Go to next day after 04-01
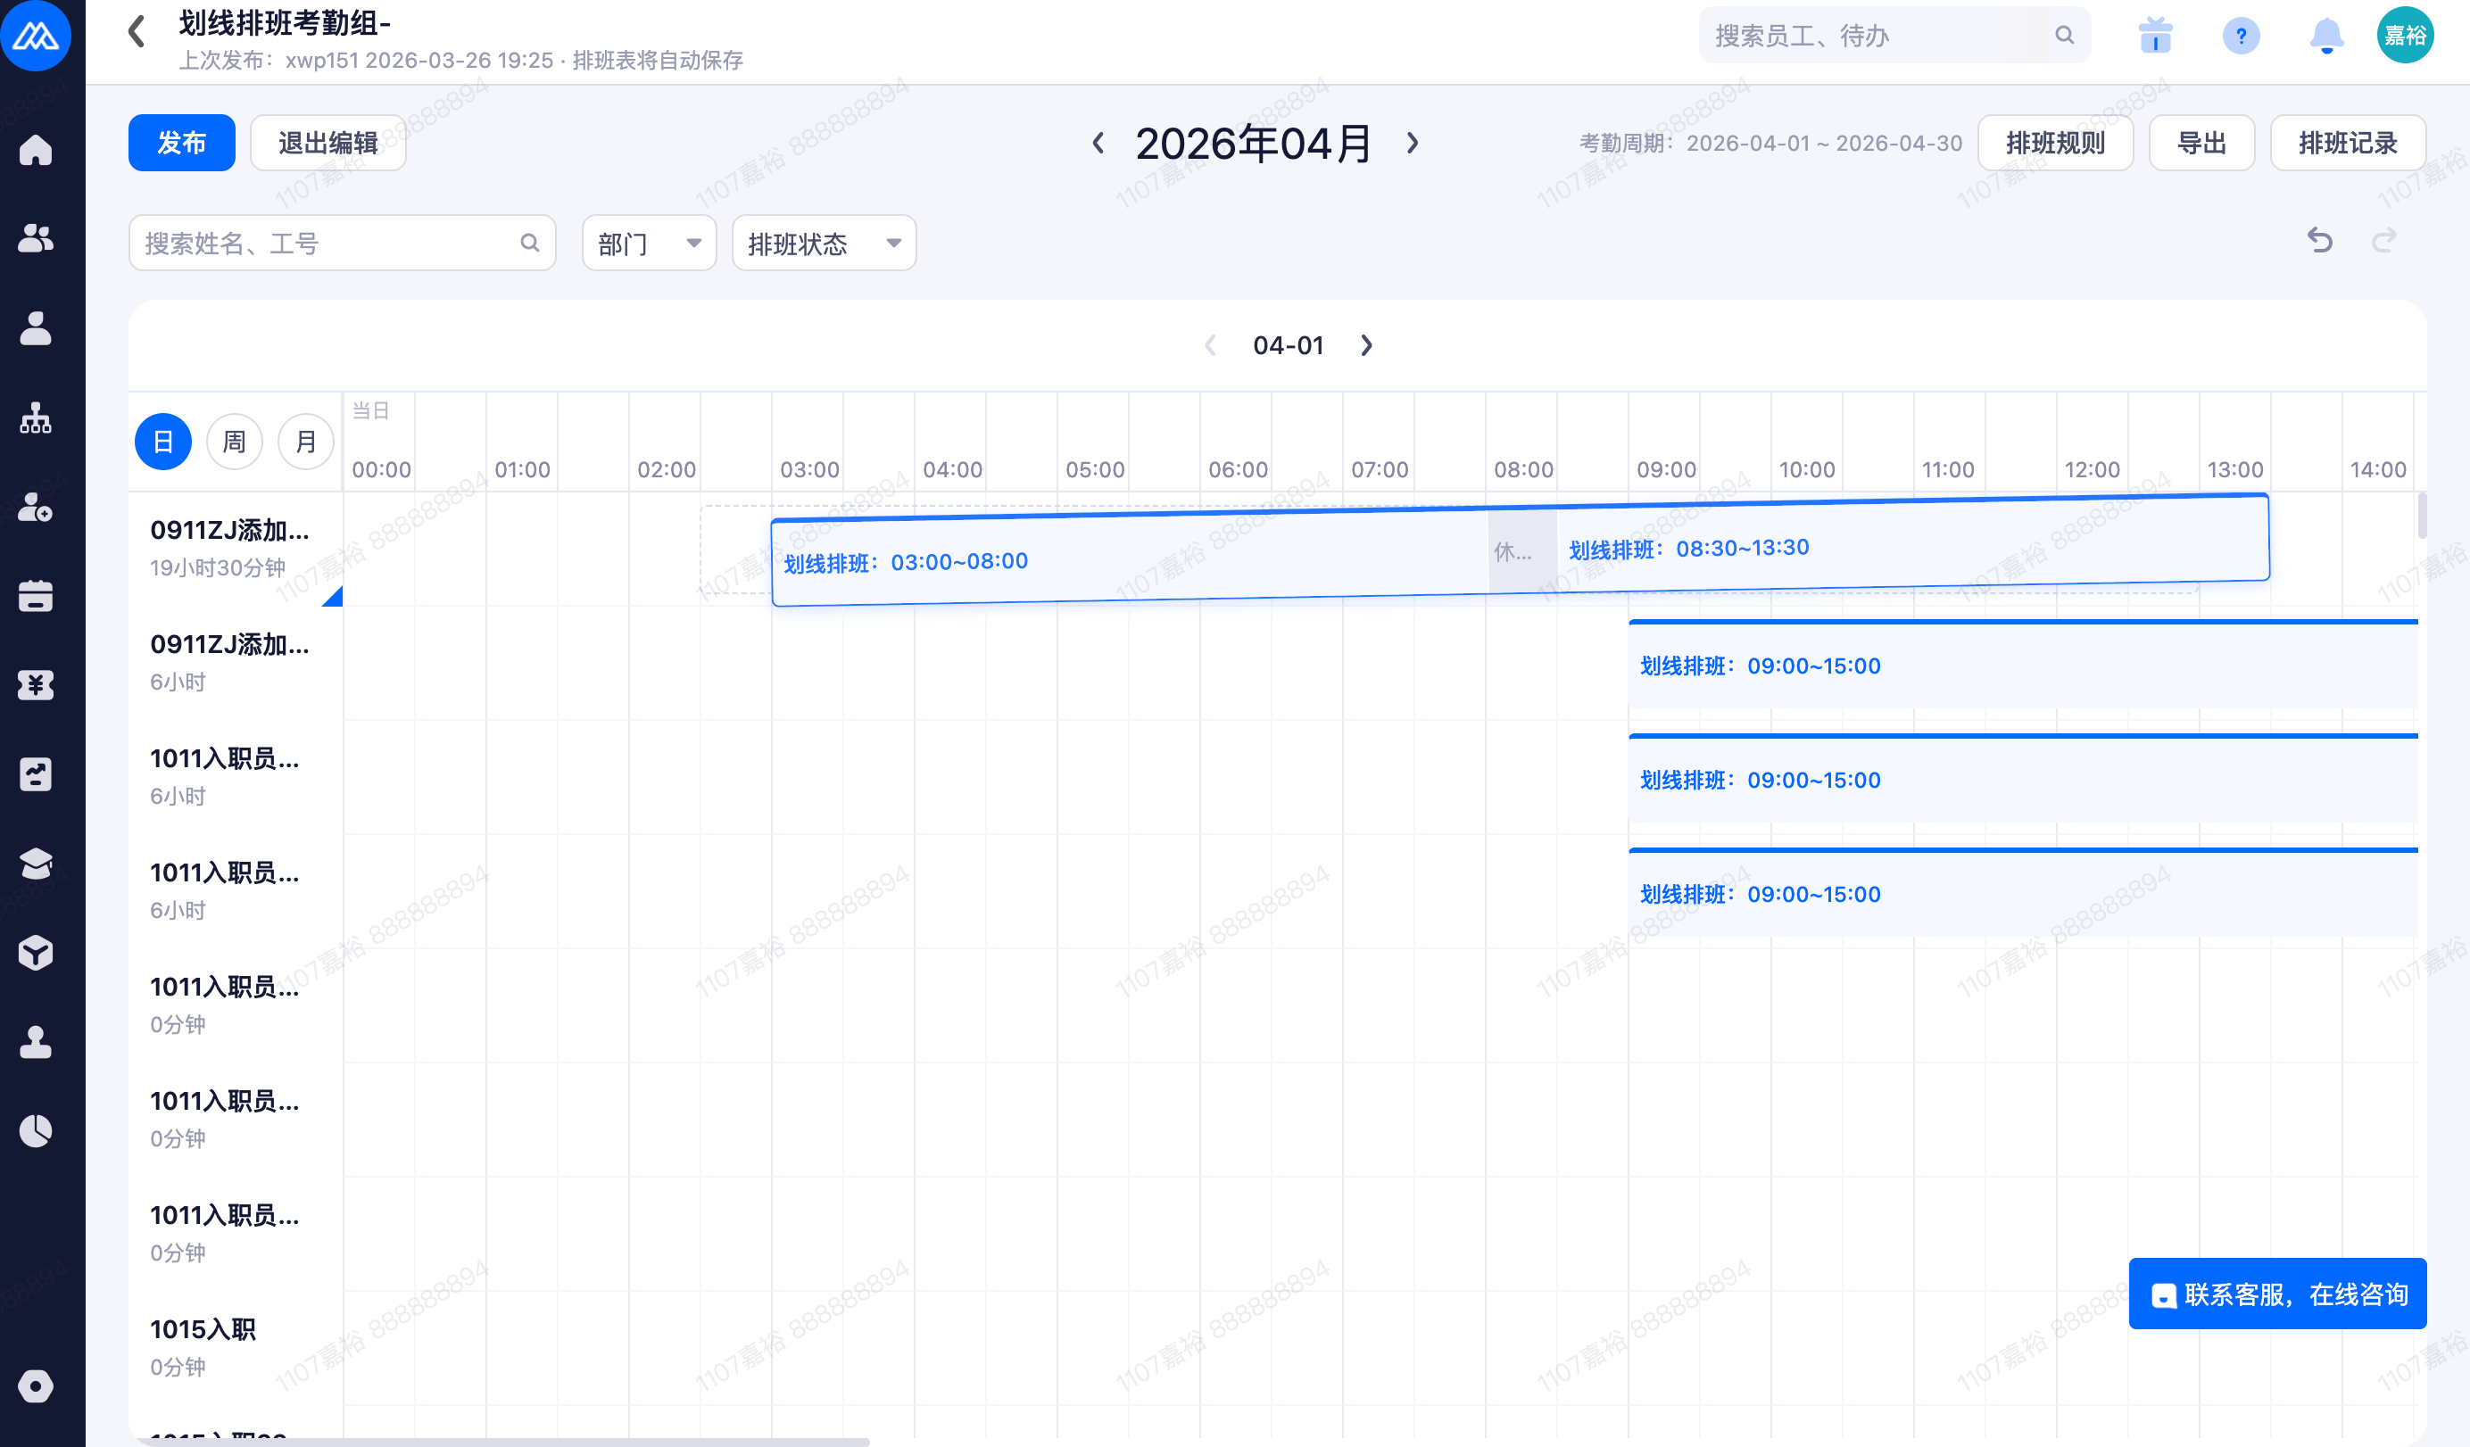This screenshot has width=2470, height=1447. pos(1367,346)
